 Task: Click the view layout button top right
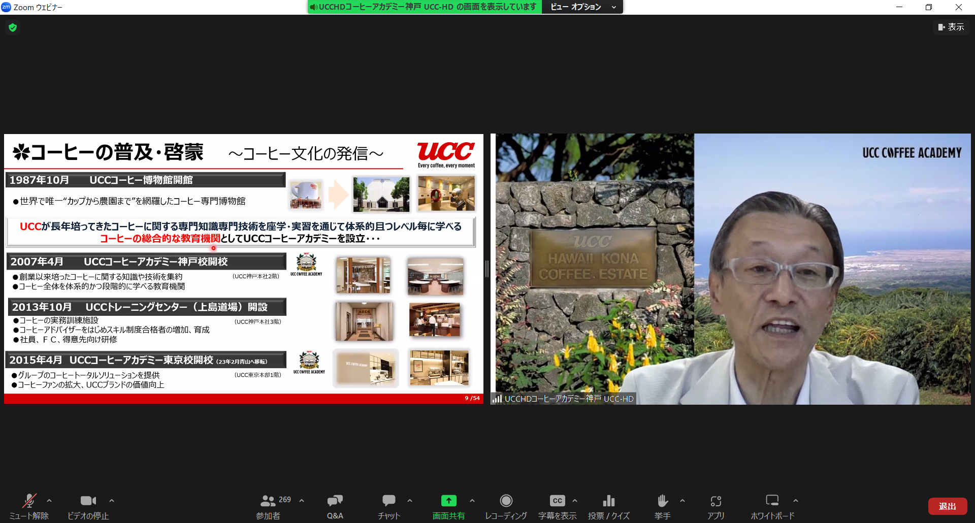click(951, 27)
